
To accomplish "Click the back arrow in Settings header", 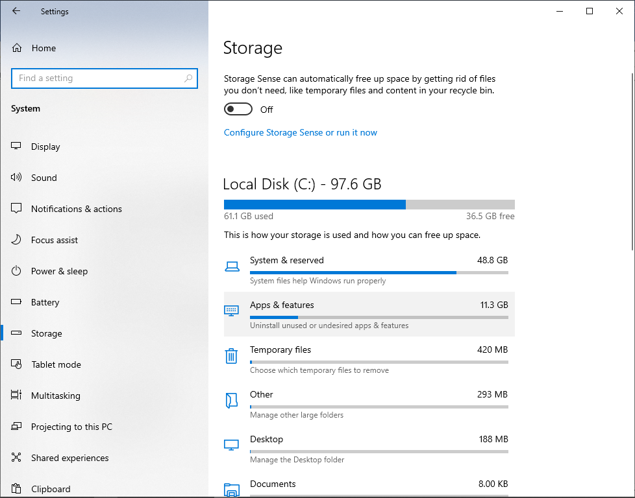I will point(16,11).
